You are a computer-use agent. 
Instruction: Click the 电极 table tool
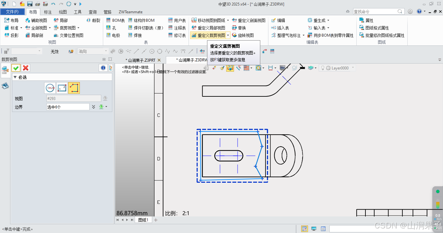113,35
